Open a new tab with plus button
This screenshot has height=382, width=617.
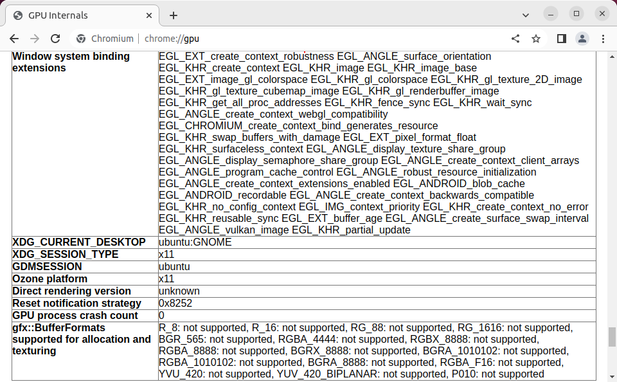[174, 15]
